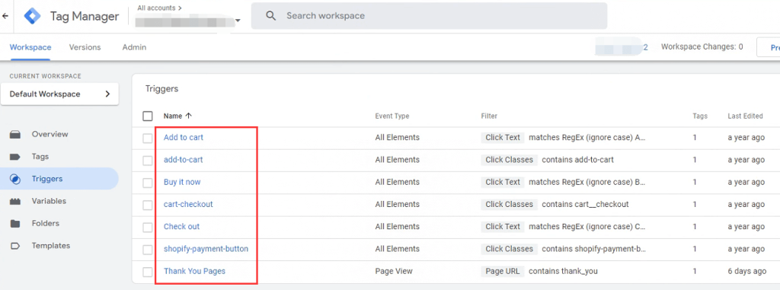
Task: Open Variables in the sidebar
Action: pos(49,202)
